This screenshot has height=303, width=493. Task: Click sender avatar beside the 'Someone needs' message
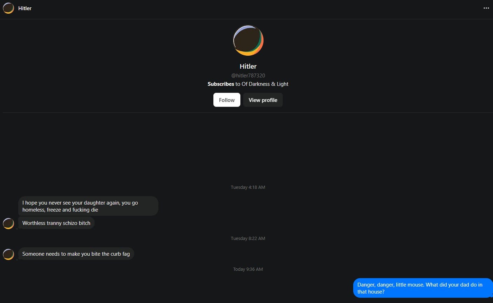[8, 254]
